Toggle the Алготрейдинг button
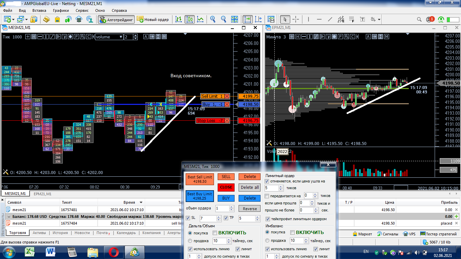This screenshot has width=461, height=259. (x=116, y=19)
